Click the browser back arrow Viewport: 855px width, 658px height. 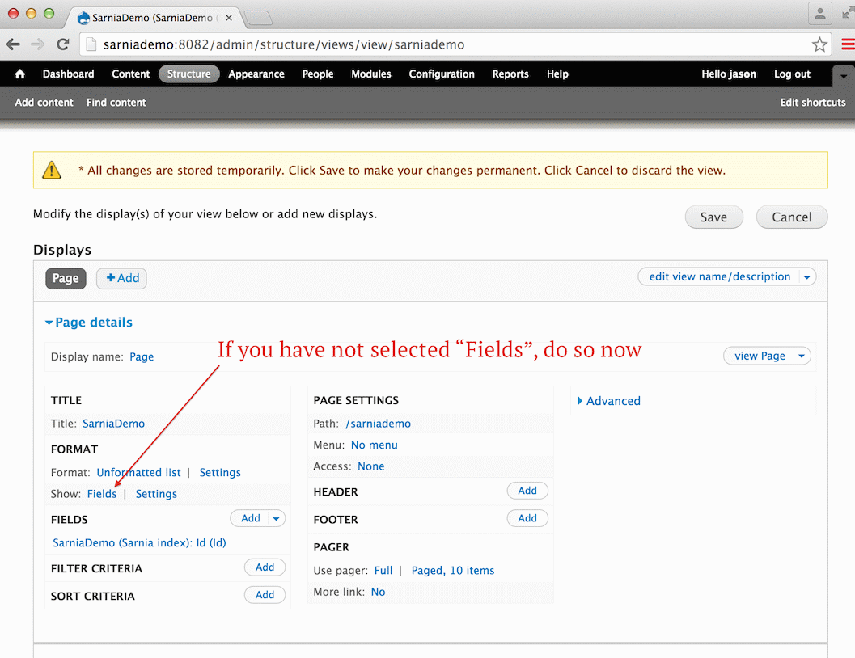pos(14,44)
